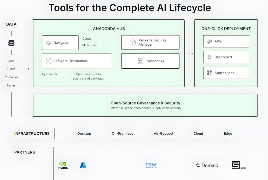
Task: Select Air-Gapped in the Infrastructure row
Action: tap(163, 134)
